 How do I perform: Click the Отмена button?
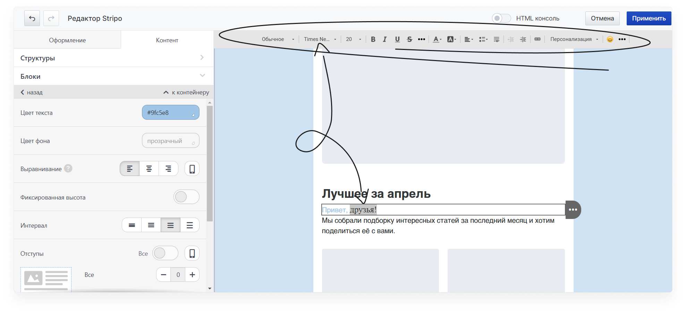coord(602,18)
